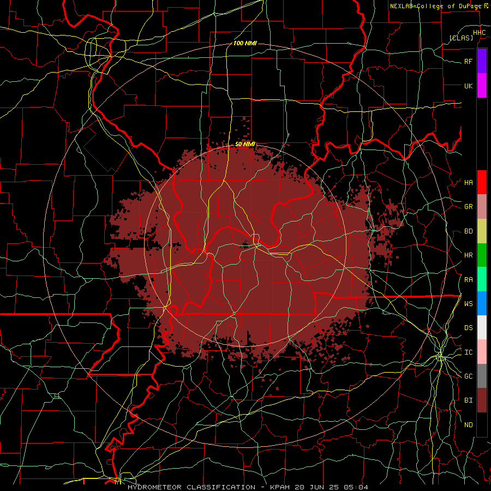
Task: Click the ND black legend color block
Action: 482,424
